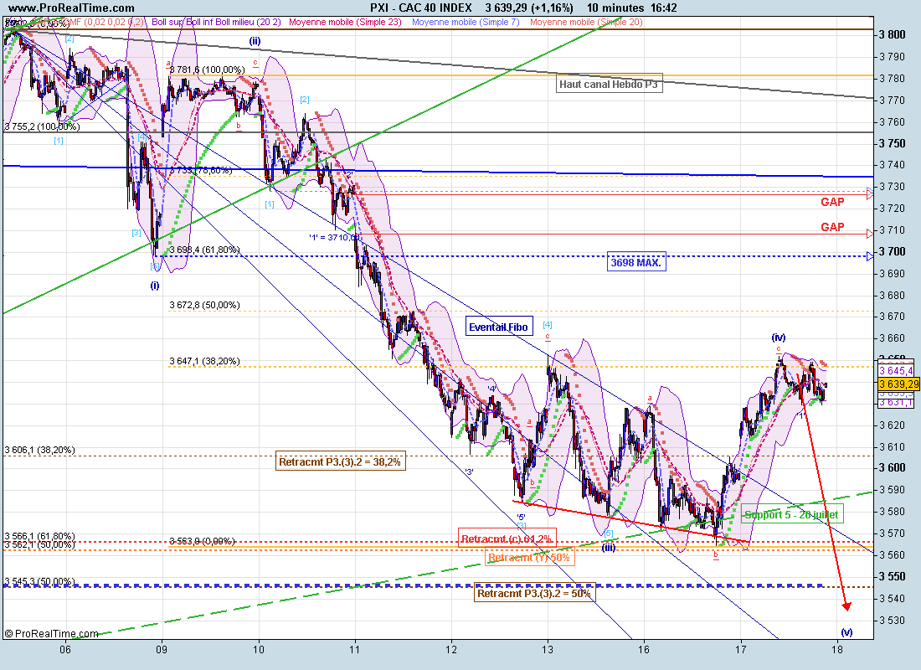The height and width of the screenshot is (670, 921).
Task: Open 'Moyenne mobile (Simple 7)' indicator legend
Action: (x=468, y=22)
